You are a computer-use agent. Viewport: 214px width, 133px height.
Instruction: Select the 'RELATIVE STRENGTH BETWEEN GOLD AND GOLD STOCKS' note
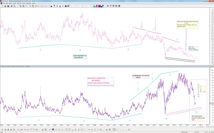point(100,82)
